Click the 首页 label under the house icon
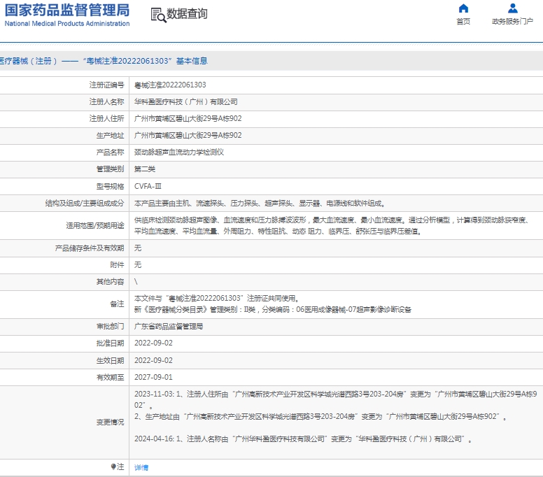Viewport: 543px width, 477px height. pos(463,22)
